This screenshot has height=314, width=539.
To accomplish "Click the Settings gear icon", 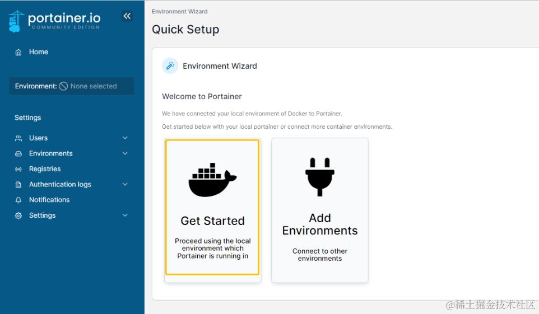I will point(18,215).
